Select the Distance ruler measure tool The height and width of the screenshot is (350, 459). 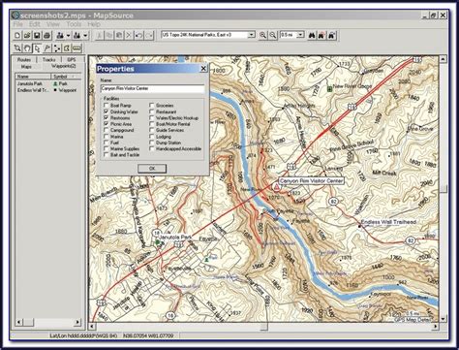click(76, 48)
